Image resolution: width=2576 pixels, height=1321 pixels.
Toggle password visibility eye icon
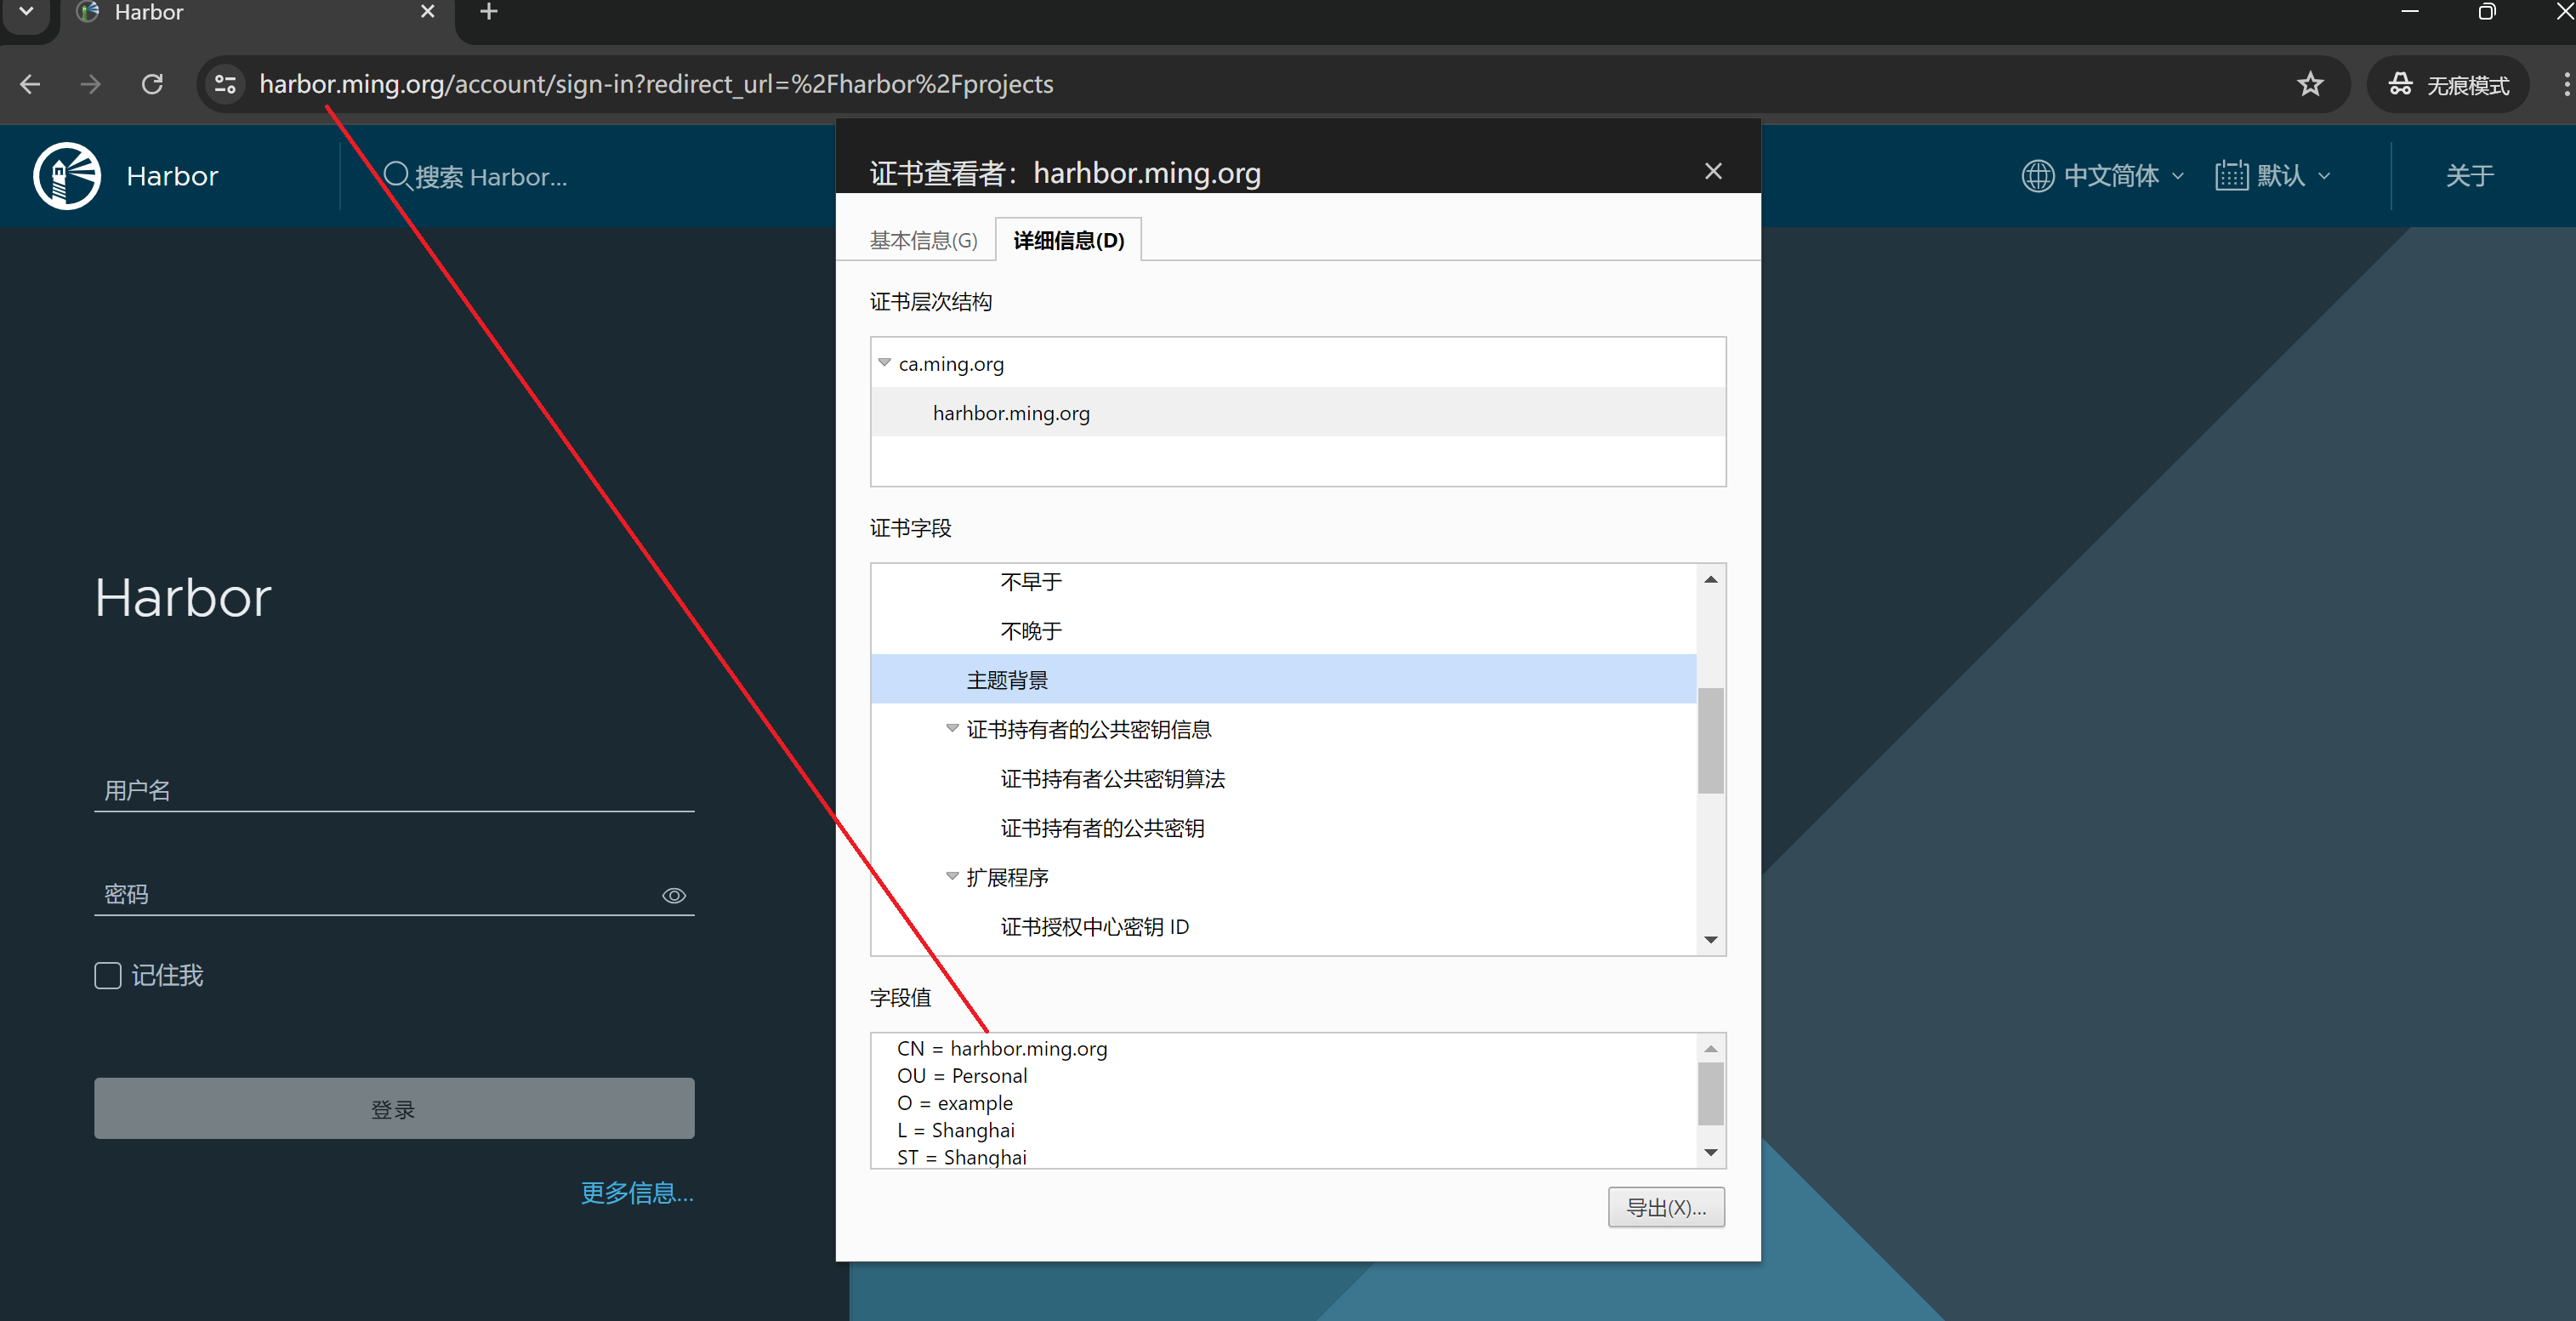674,895
